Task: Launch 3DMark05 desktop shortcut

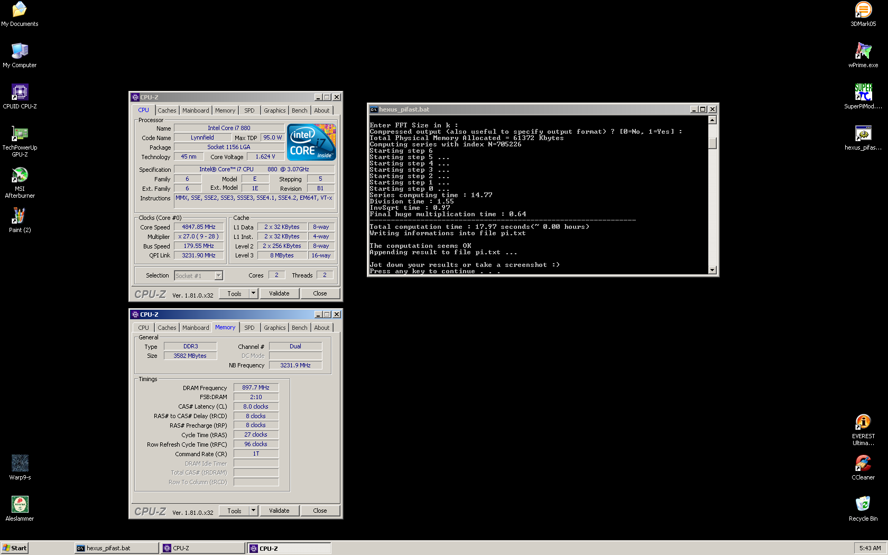Action: click(x=863, y=14)
